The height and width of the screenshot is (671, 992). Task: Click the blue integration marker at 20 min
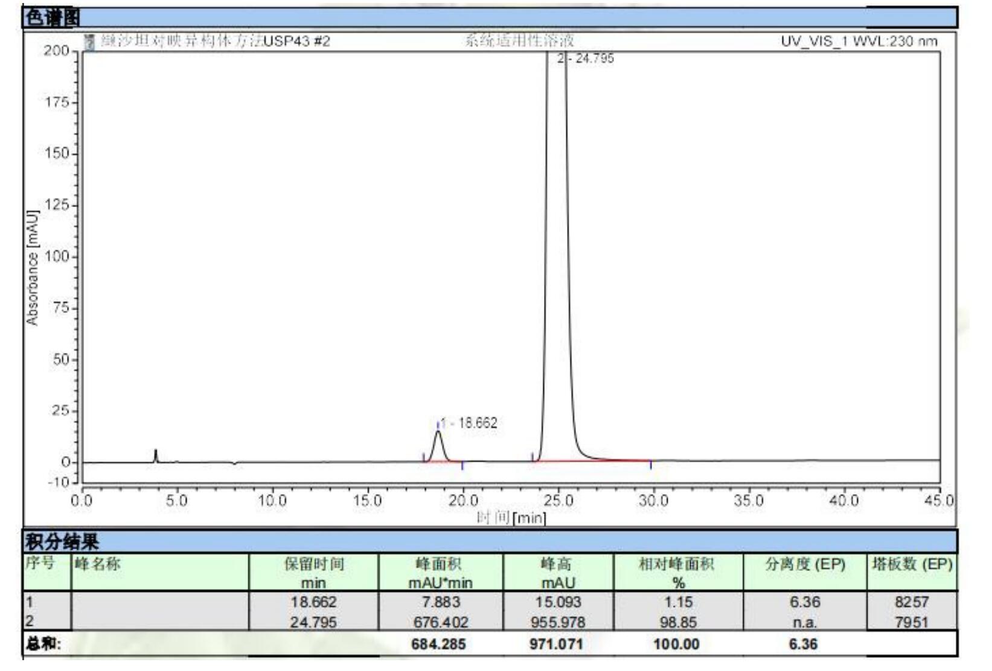tap(462, 465)
